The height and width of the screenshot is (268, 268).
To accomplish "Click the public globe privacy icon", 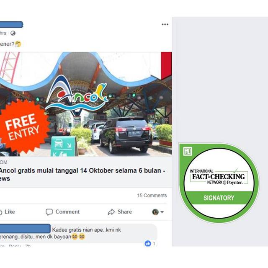I will pos(13,33).
